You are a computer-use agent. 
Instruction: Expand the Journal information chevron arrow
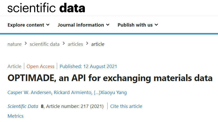(x=108, y=25)
